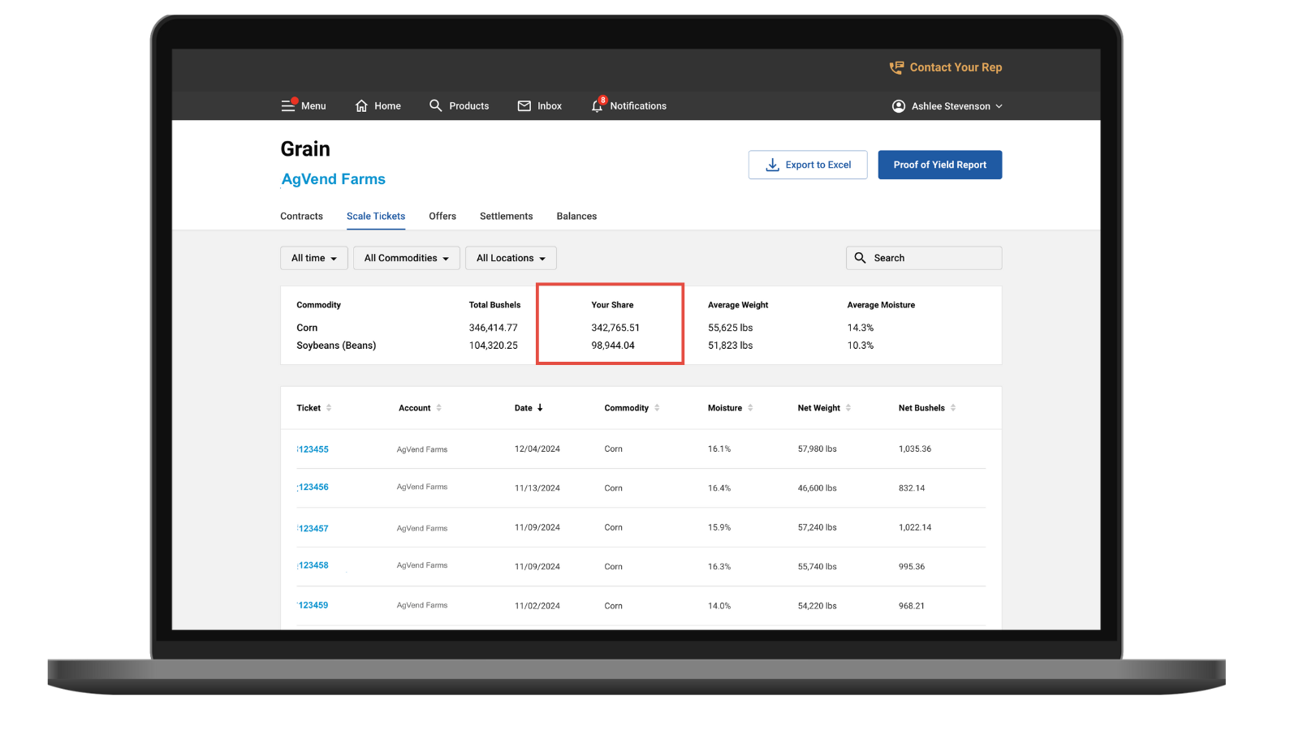Open ticket 123458
Image resolution: width=1299 pixels, height=730 pixels.
313,565
